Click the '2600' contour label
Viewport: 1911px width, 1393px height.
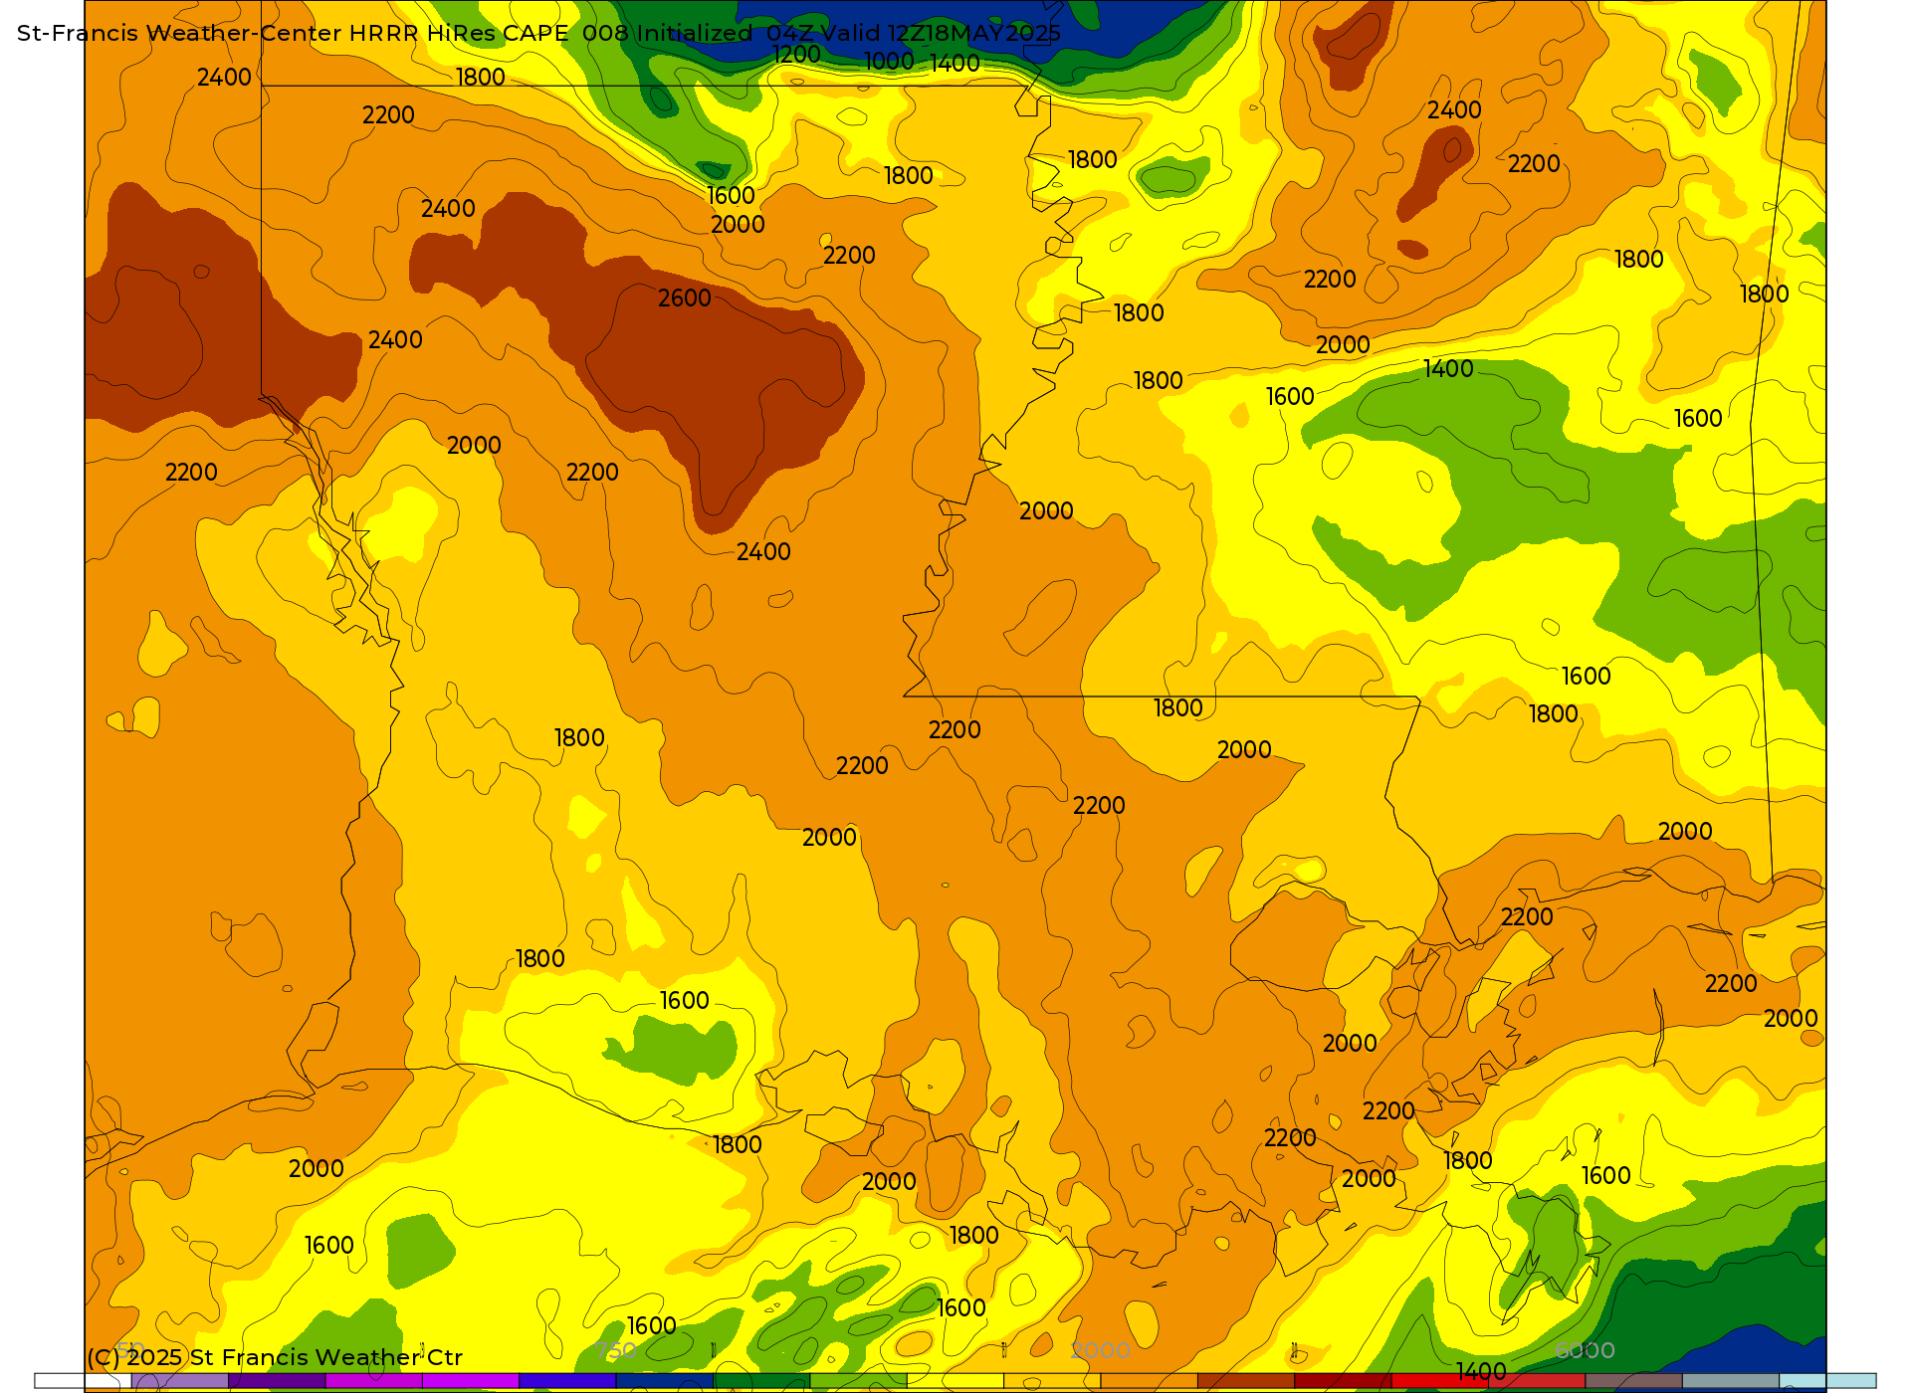[x=685, y=298]
